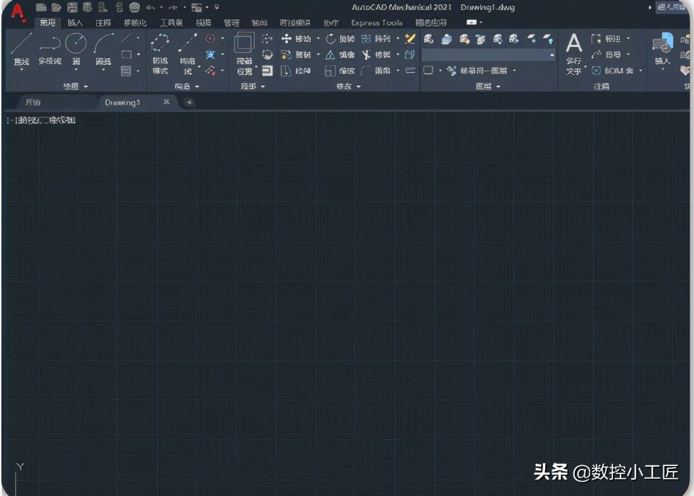Select the Copy tool
694x496 pixels.
pos(296,55)
